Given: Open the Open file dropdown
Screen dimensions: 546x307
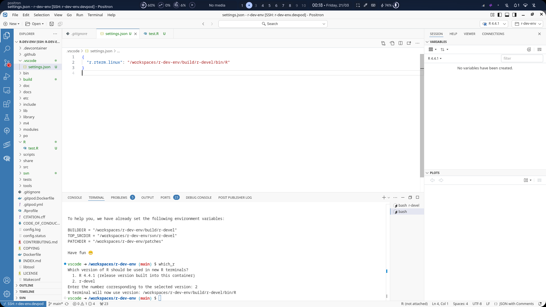Looking at the screenshot, I should [34, 24].
